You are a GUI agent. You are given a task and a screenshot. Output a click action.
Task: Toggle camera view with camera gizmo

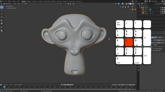123,7
